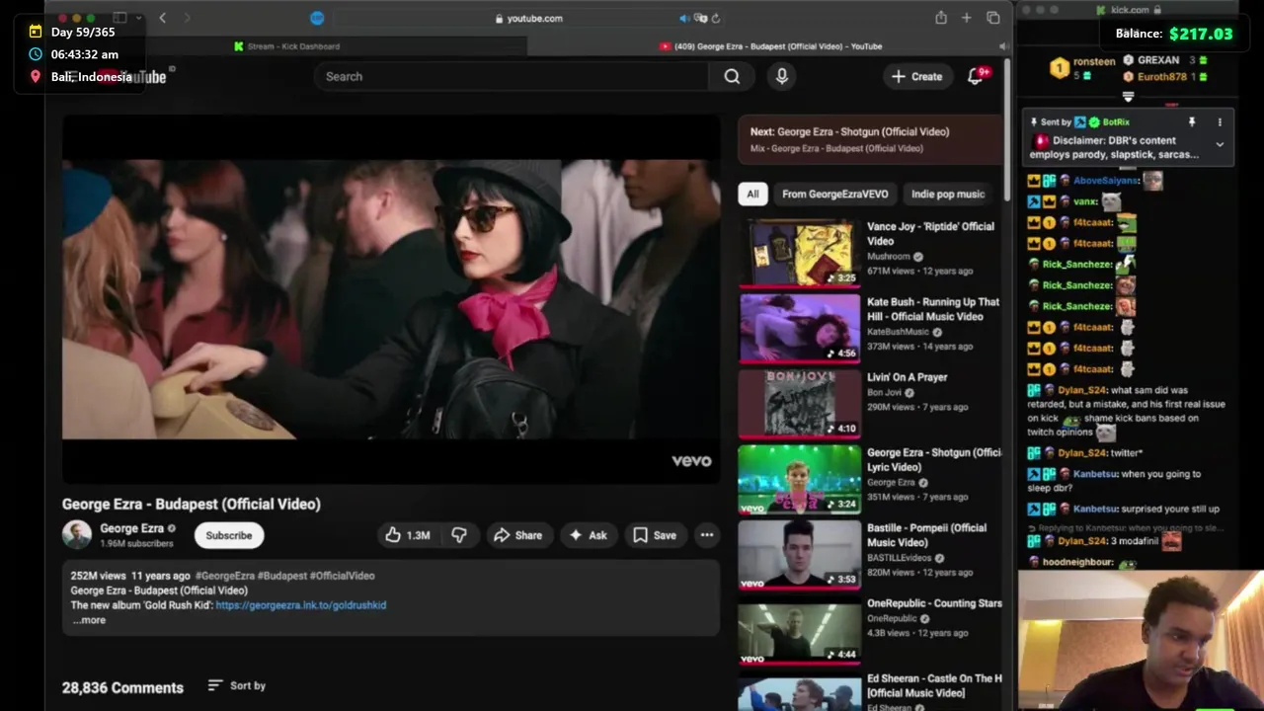Click the youtube.com address bar
Image resolution: width=1264 pixels, height=711 pixels.
point(528,18)
